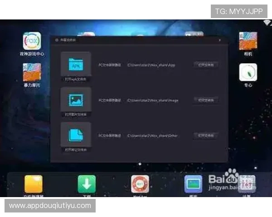The height and width of the screenshot is (217, 272).
Task: Click open folder button for Image path
Action: (x=205, y=100)
